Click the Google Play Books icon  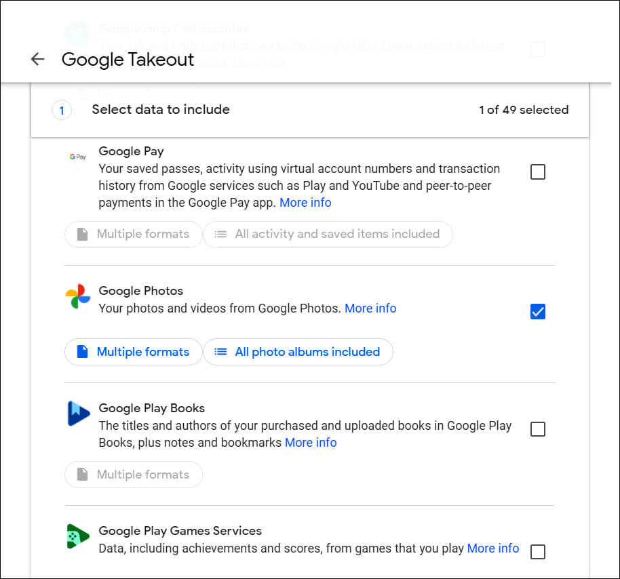point(77,414)
